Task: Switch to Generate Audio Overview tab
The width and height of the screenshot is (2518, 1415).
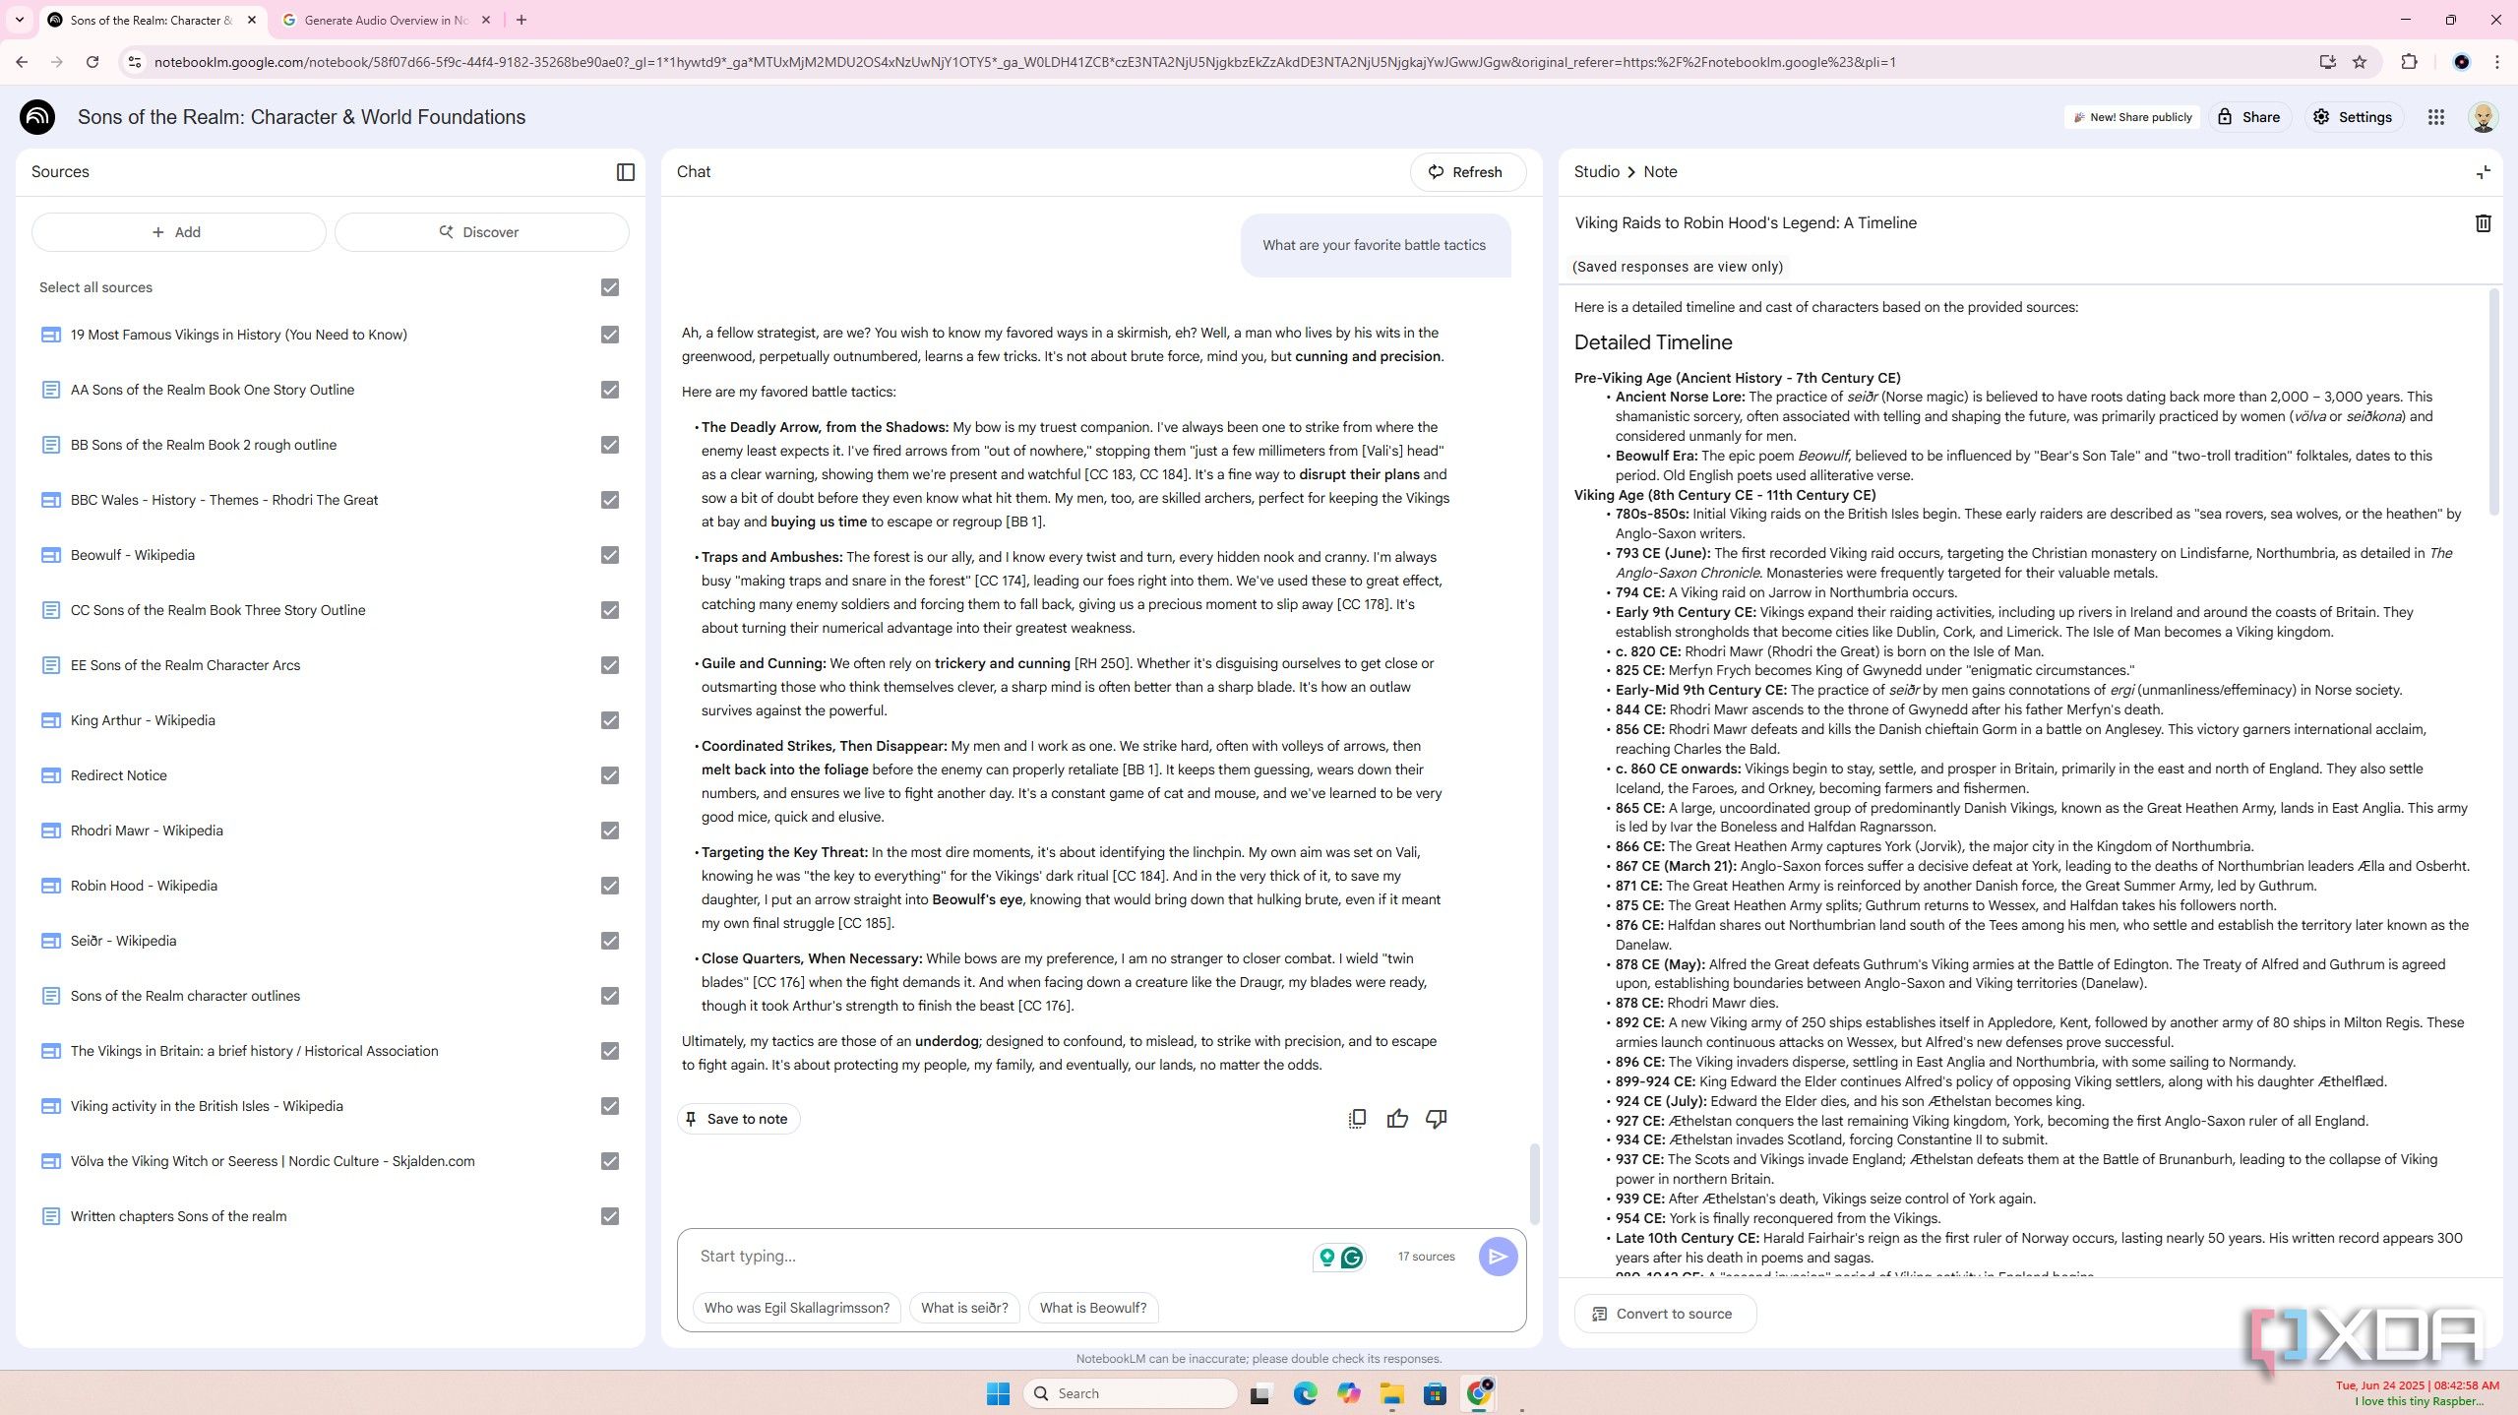Action: tap(386, 20)
